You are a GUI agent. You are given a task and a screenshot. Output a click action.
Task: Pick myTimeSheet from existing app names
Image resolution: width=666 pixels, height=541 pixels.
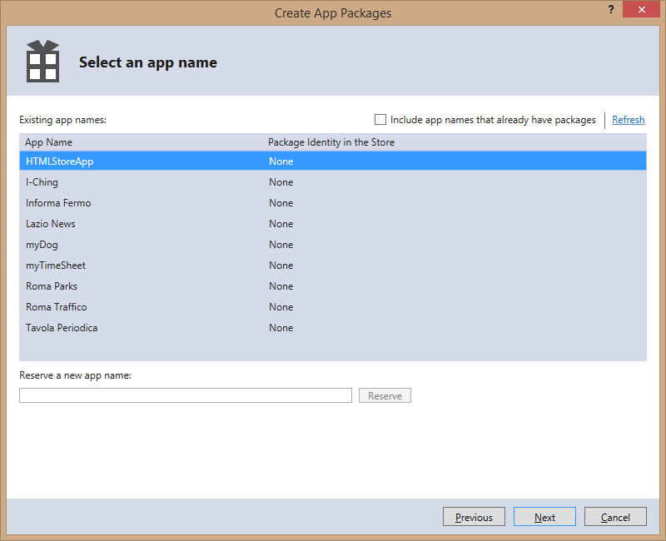click(x=56, y=266)
